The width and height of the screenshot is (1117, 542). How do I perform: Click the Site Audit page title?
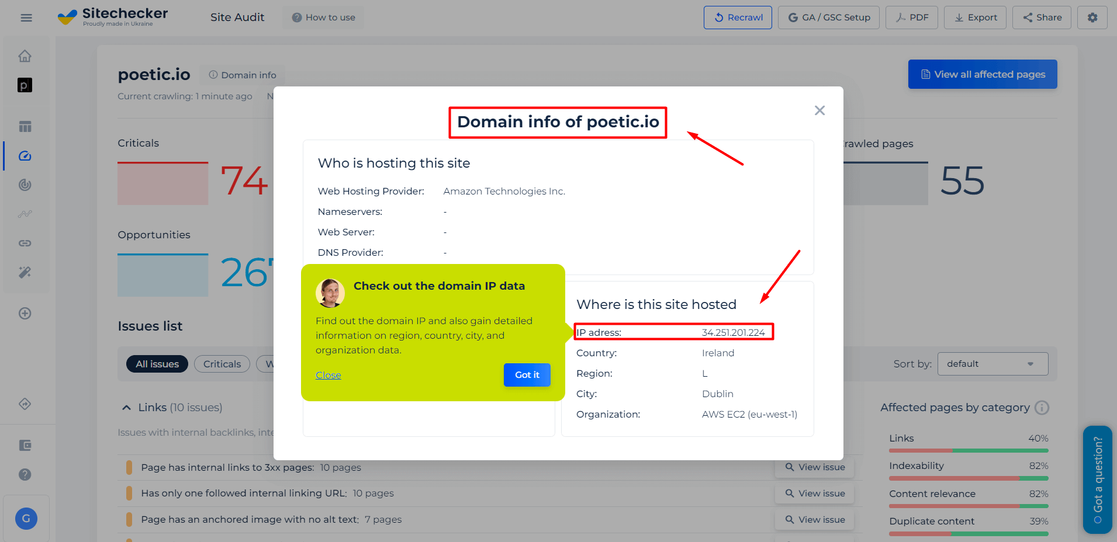(x=237, y=18)
